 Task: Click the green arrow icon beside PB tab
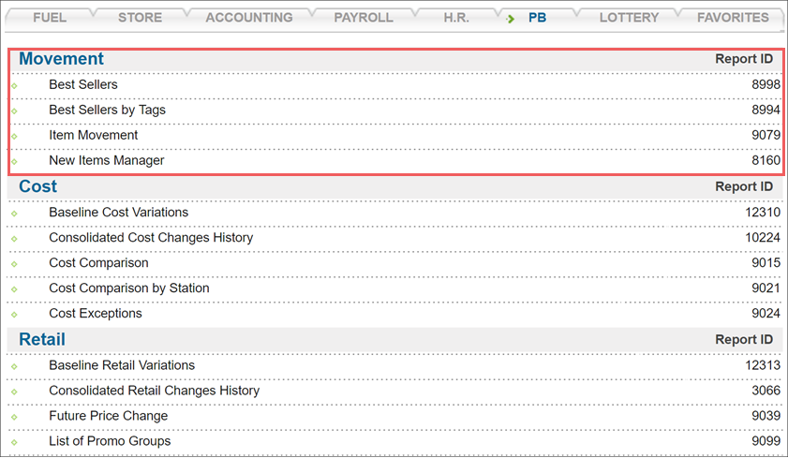coord(511,19)
